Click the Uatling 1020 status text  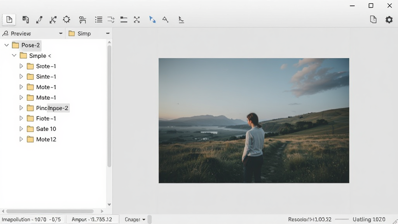tap(369, 219)
